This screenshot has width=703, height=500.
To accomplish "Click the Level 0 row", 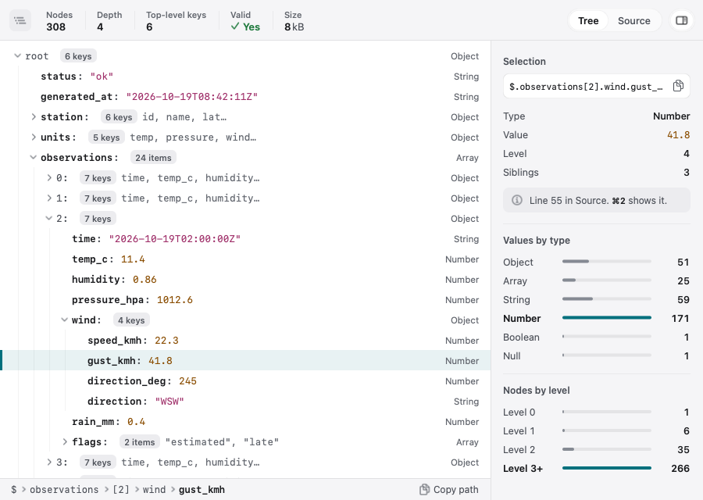I will pos(596,412).
